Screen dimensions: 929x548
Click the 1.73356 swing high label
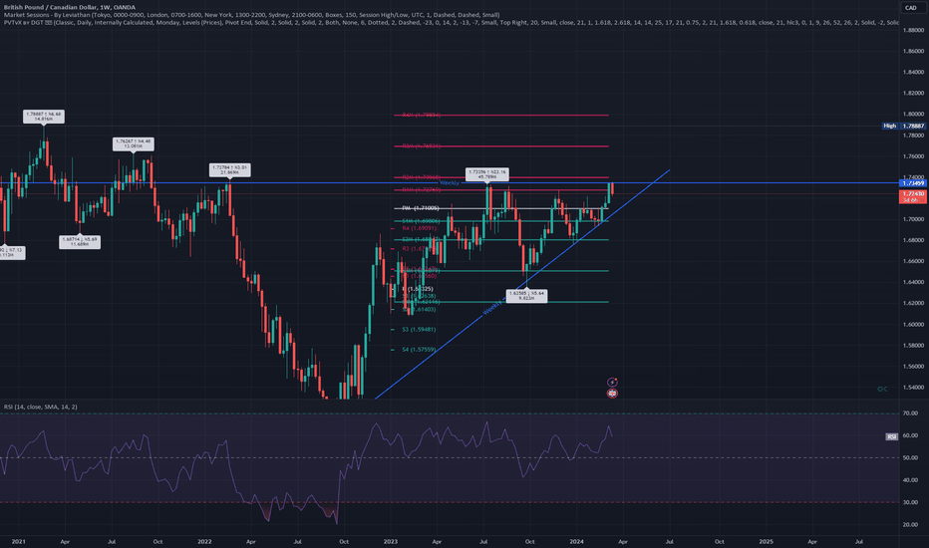click(x=487, y=174)
